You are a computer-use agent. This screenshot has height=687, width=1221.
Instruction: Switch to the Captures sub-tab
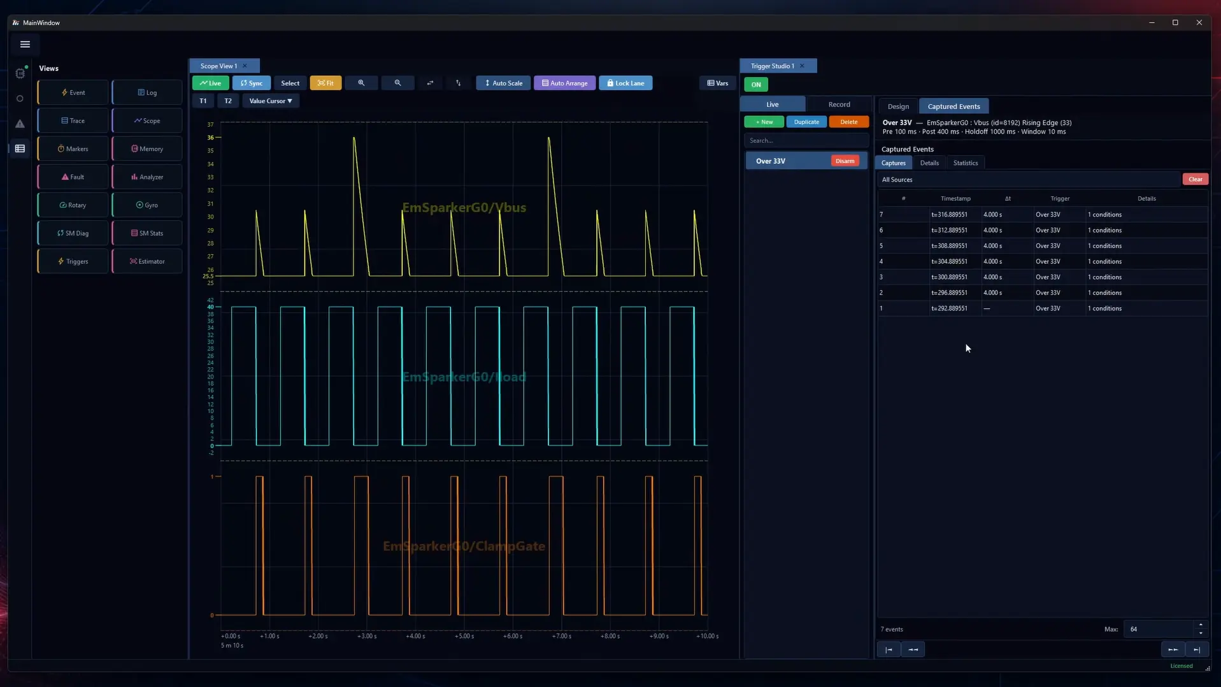[x=894, y=163]
